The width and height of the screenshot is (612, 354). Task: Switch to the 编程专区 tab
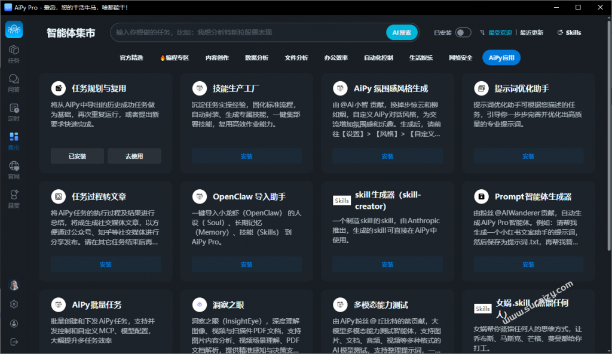(175, 58)
